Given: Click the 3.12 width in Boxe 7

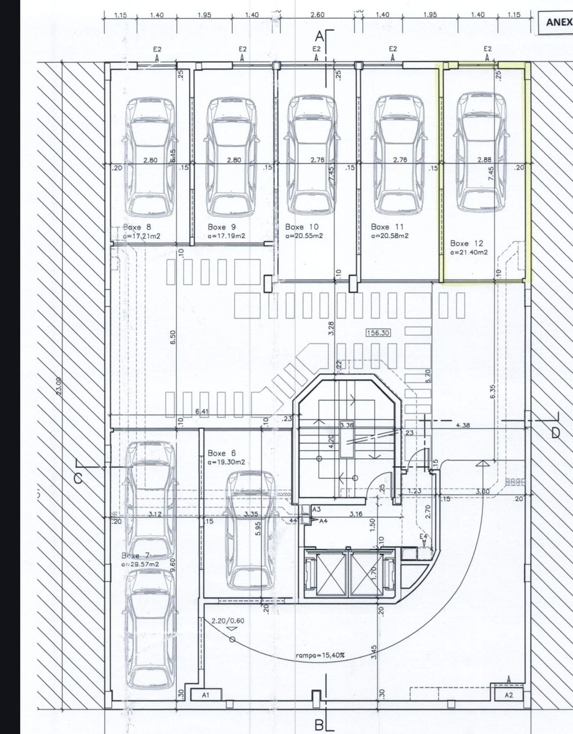Looking at the screenshot, I should pyautogui.click(x=155, y=514).
